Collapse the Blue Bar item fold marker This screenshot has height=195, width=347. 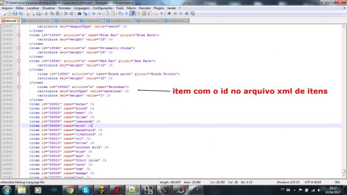(x=19, y=35)
